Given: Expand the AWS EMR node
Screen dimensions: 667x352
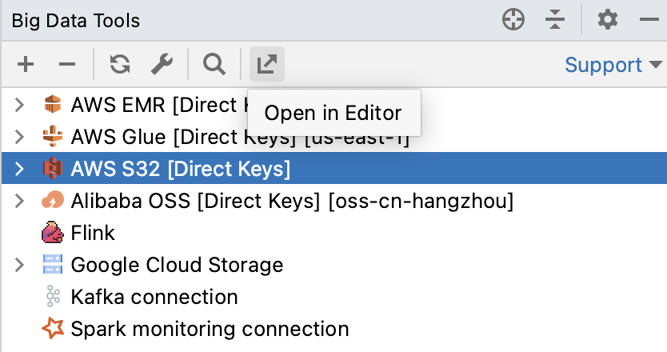Looking at the screenshot, I should point(20,105).
